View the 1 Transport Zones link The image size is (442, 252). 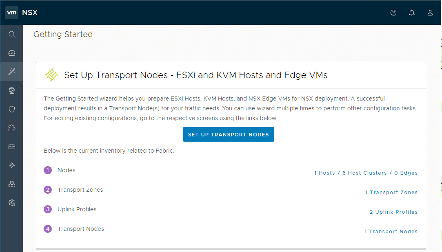pos(391,192)
